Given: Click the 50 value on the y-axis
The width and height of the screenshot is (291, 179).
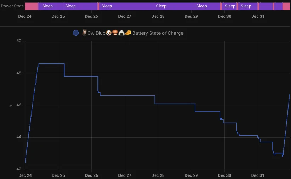Looking at the screenshot, I should [x=19, y=41].
